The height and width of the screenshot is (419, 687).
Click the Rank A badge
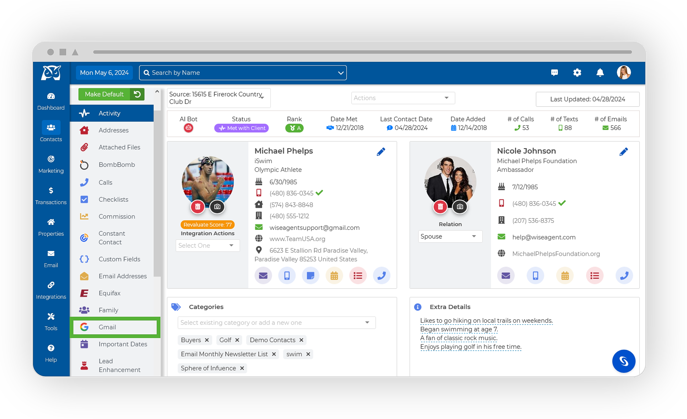click(294, 128)
